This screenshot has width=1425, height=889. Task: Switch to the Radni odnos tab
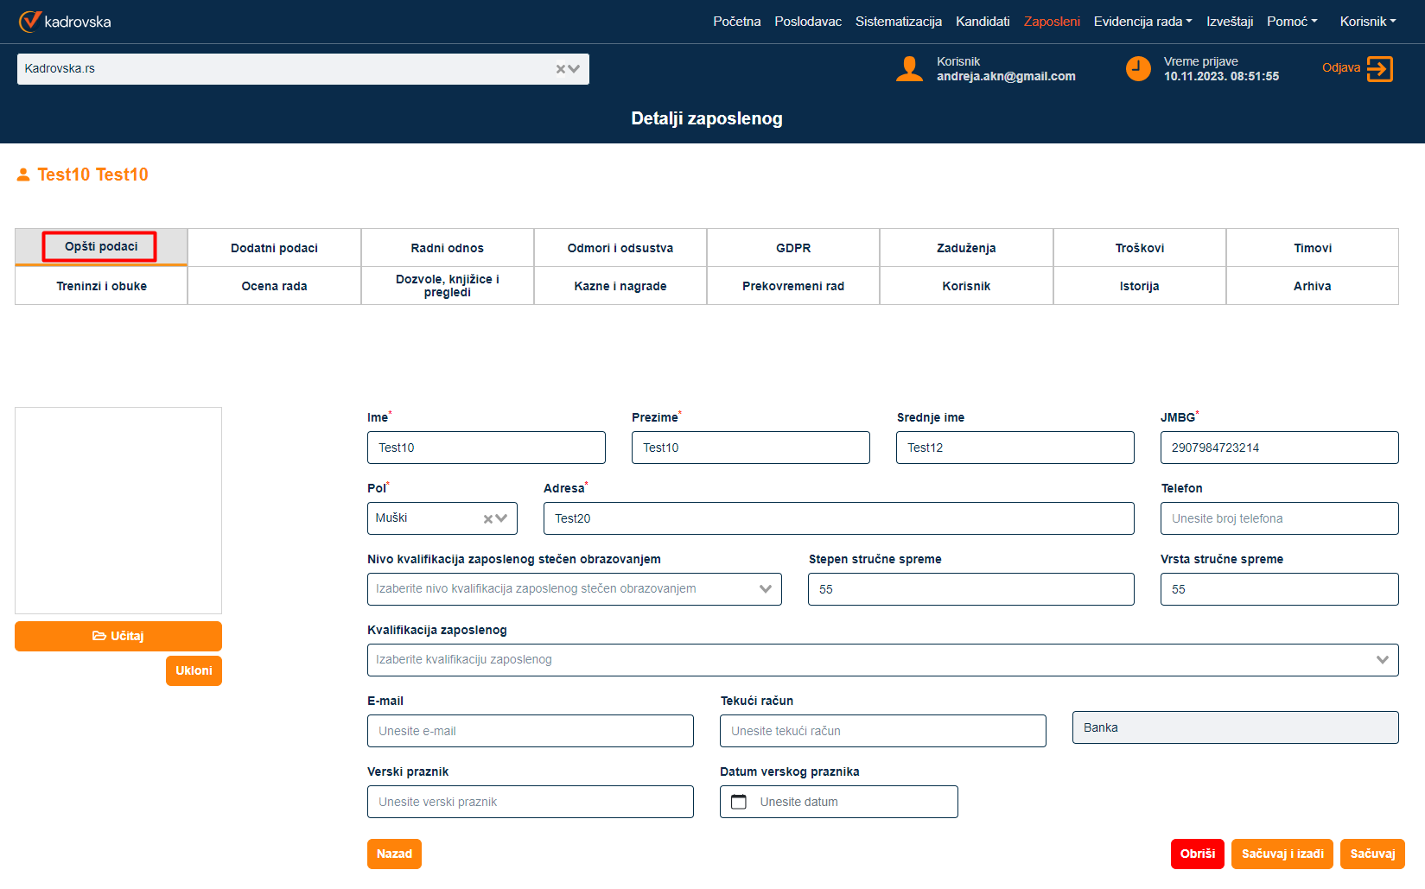447,248
